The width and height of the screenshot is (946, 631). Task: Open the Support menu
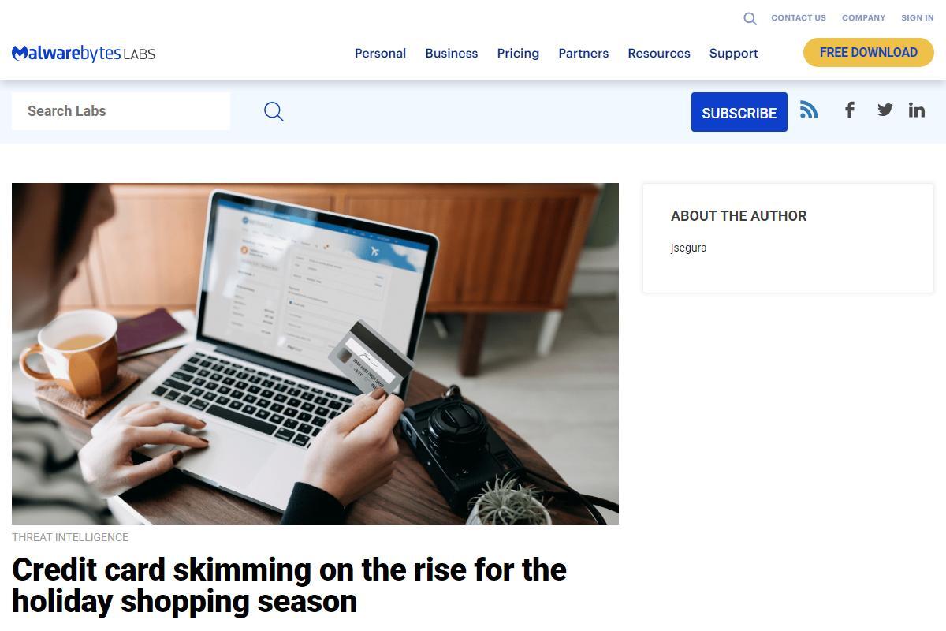tap(733, 53)
